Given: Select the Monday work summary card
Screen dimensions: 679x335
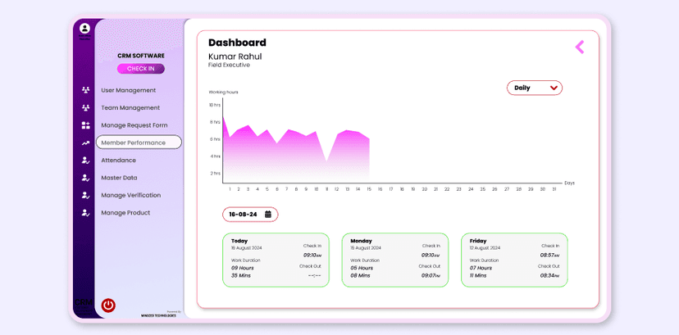Looking at the screenshot, I should pyautogui.click(x=395, y=260).
